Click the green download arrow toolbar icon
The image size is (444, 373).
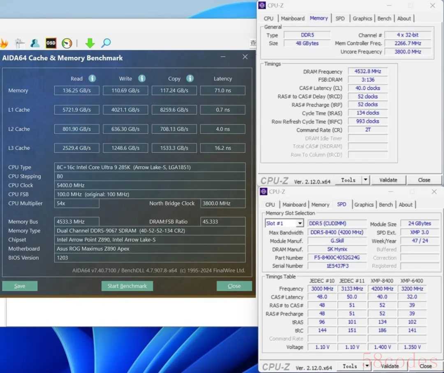[x=90, y=43]
